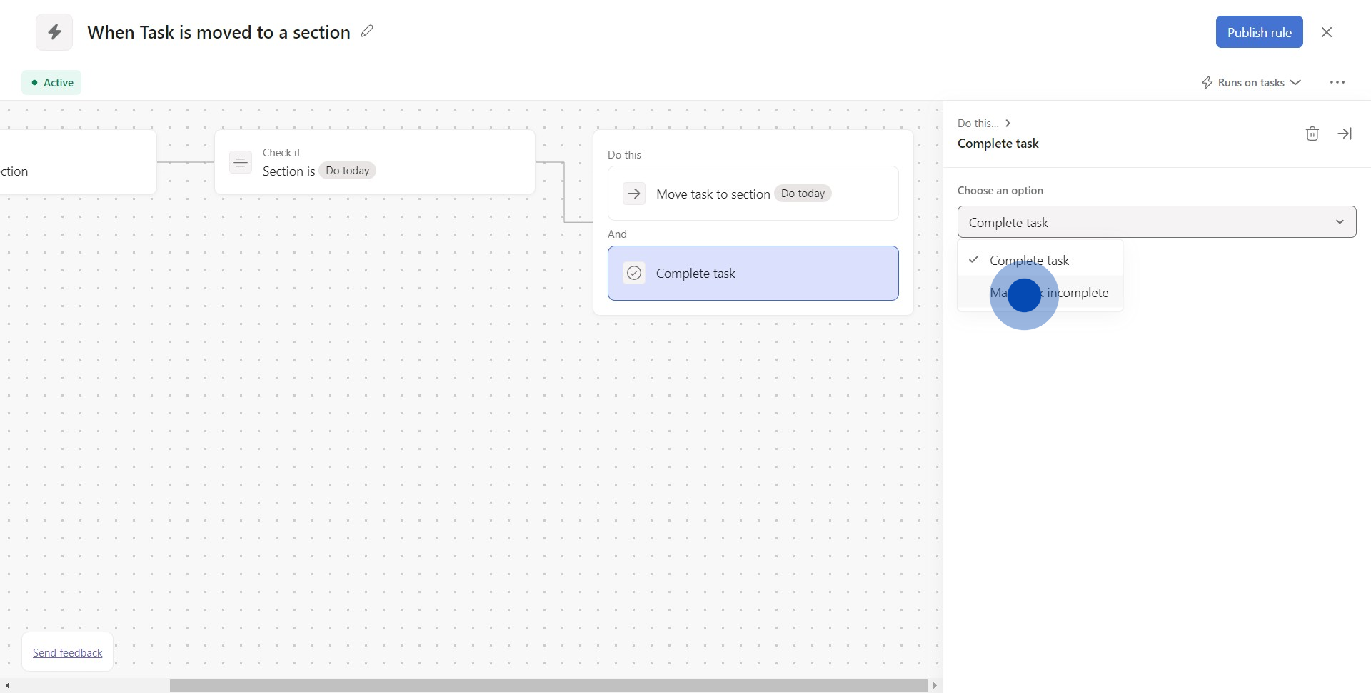Select Complete task menu option
The width and height of the screenshot is (1371, 693).
click(x=1029, y=261)
